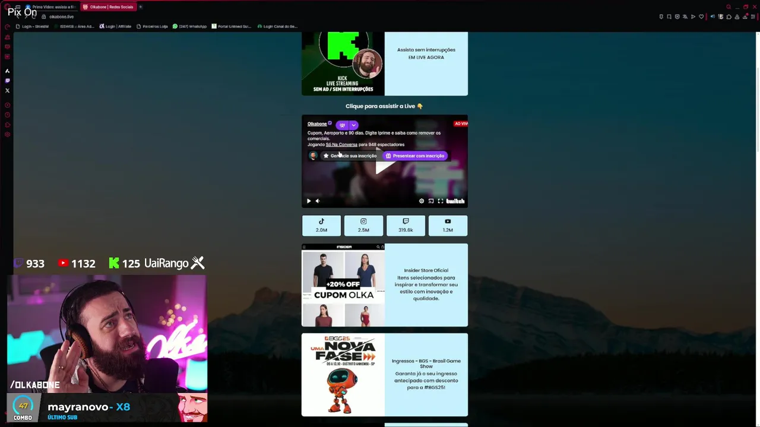This screenshot has height=427, width=760.
Task: Open browser easy setup sliders icon
Action: click(753, 17)
